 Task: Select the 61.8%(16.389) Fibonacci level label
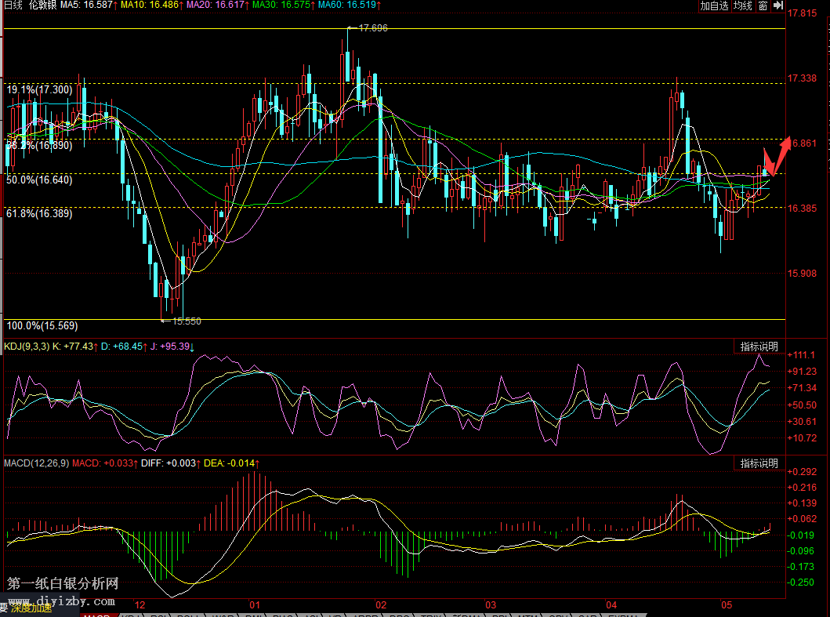(39, 213)
